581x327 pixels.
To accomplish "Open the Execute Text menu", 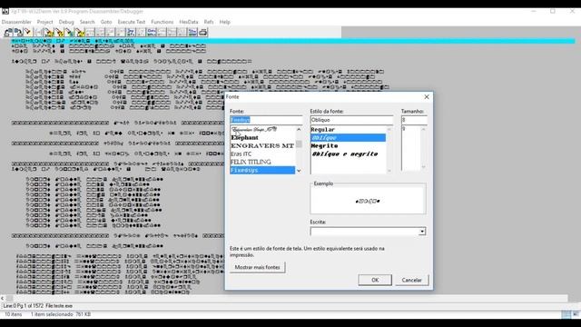I will tap(131, 22).
